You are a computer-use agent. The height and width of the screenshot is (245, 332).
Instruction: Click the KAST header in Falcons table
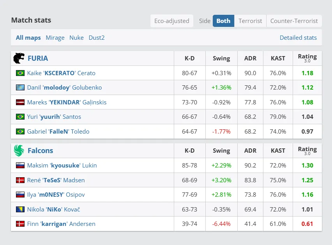point(278,150)
